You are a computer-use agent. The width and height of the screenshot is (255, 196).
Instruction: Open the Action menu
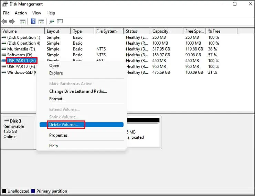coord(21,13)
